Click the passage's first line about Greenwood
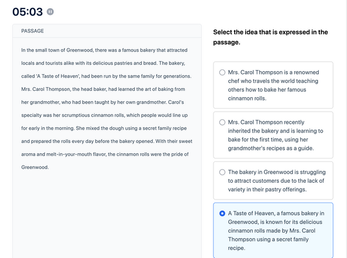Viewport: 347px width, 258px height. [x=102, y=50]
